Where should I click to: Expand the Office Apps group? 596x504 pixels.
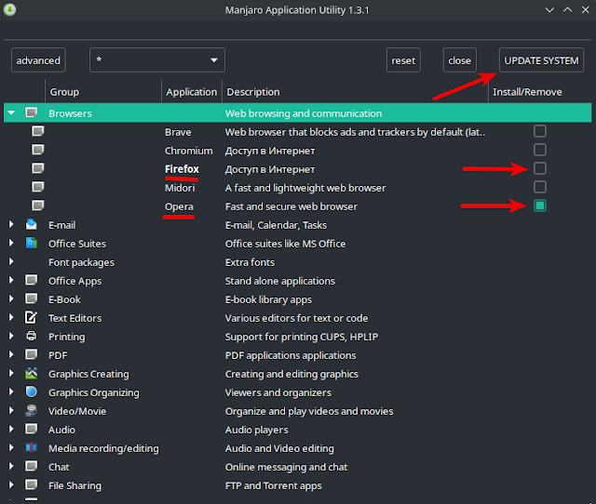(x=11, y=280)
